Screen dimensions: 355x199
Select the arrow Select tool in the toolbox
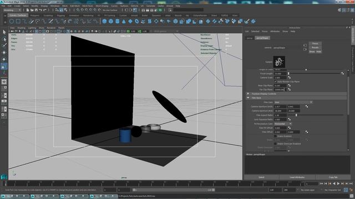point(4,32)
